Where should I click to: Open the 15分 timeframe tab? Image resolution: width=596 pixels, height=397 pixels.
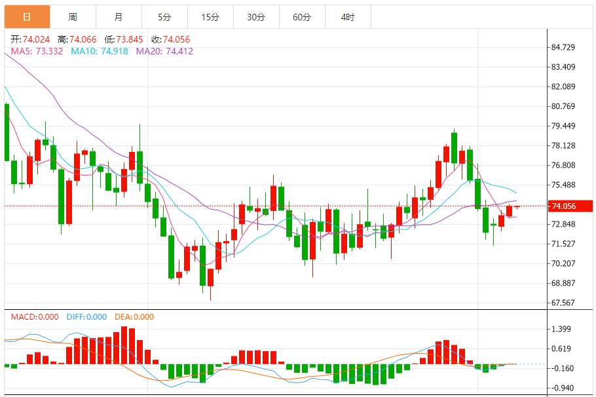211,17
